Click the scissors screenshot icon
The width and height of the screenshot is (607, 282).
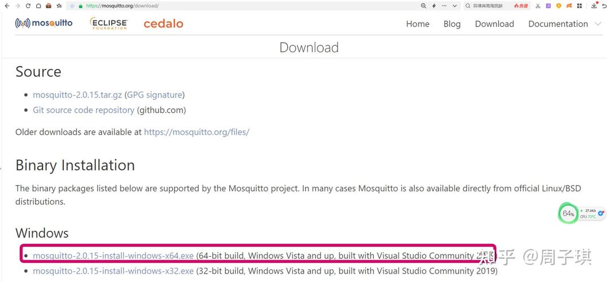point(538,6)
